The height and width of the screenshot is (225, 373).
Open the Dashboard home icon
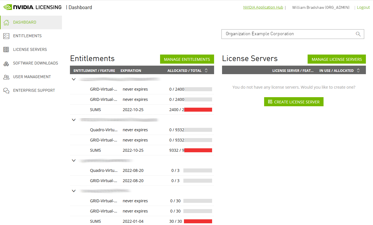click(x=6, y=22)
